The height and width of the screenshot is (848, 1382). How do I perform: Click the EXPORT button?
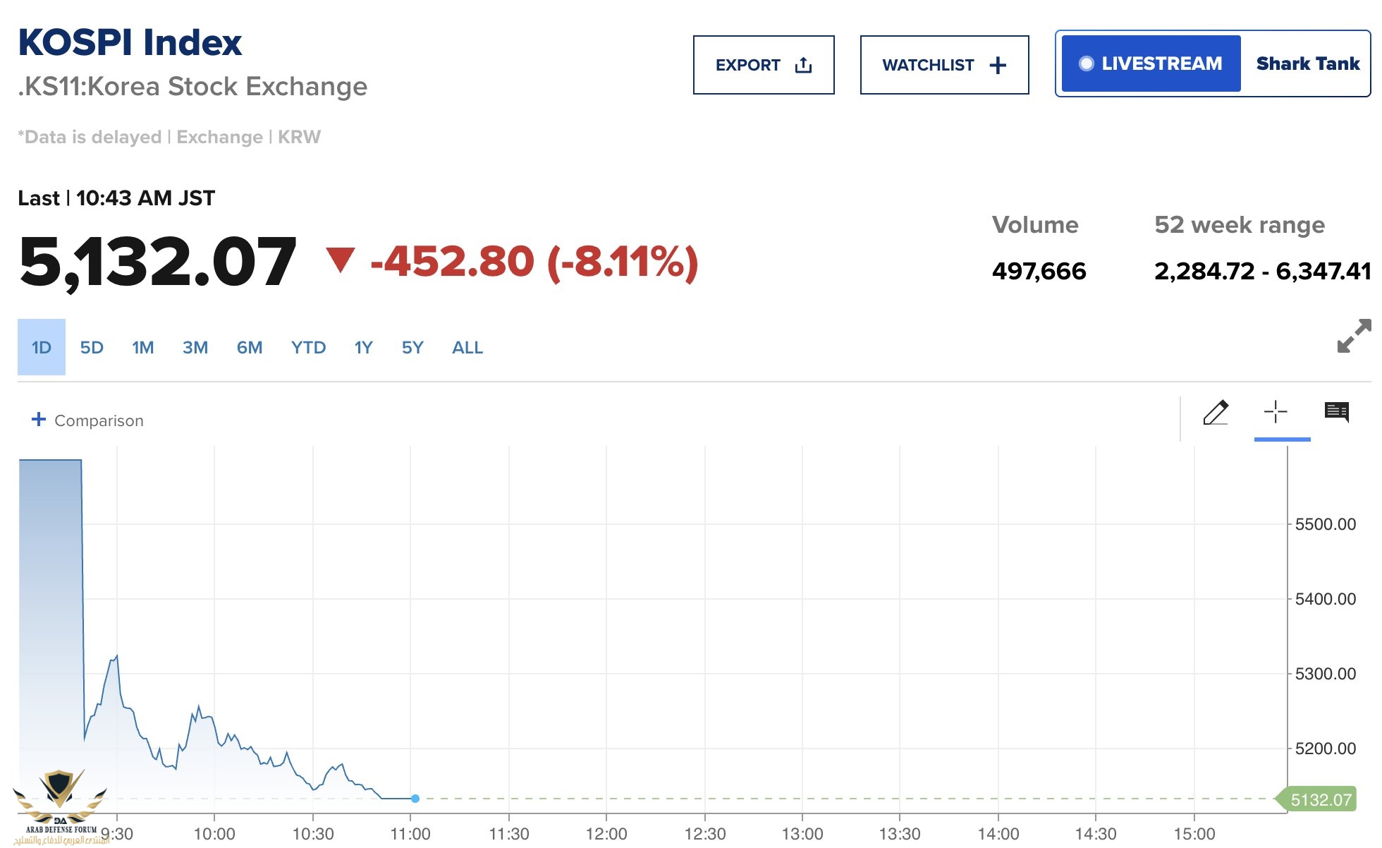point(764,65)
